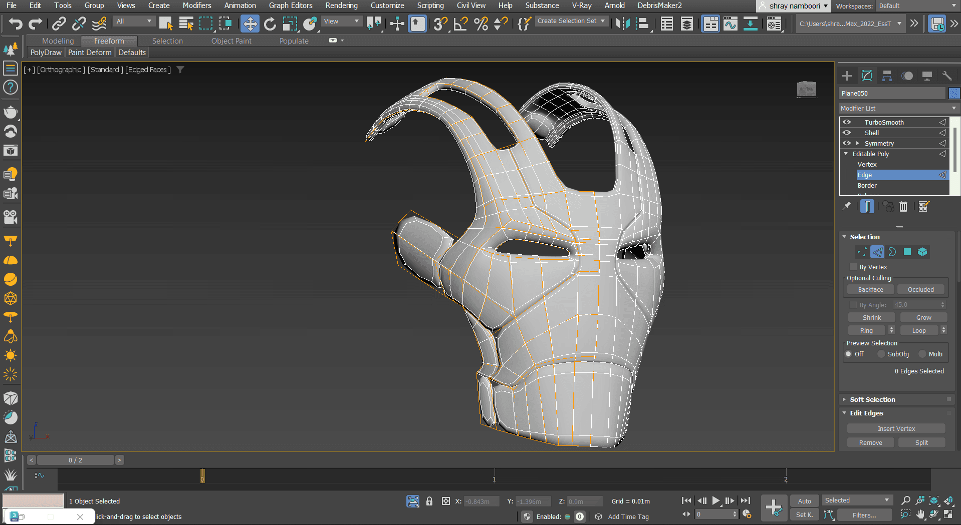The image size is (961, 525).
Task: Click the Undo arrow in main toolbar
Action: coord(16,24)
